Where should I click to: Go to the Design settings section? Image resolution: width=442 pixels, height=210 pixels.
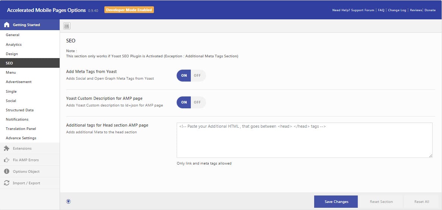tap(12, 54)
